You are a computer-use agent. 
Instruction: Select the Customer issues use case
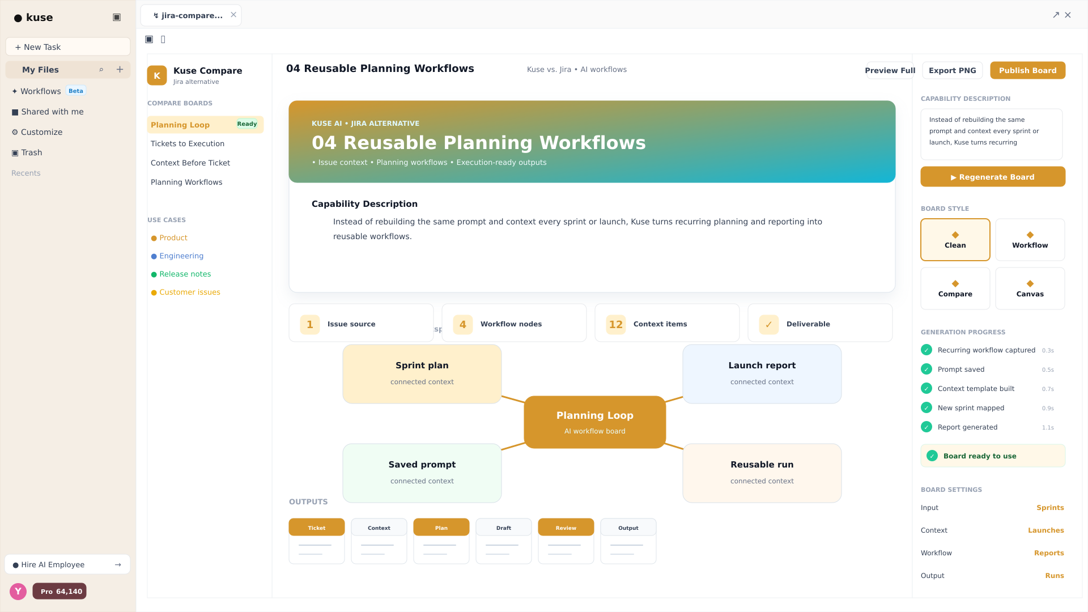click(x=185, y=292)
